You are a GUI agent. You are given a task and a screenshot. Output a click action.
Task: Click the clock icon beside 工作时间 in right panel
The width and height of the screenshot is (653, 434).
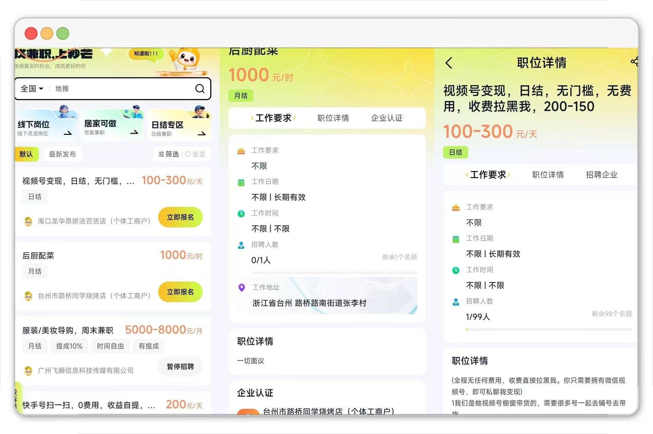click(x=456, y=270)
